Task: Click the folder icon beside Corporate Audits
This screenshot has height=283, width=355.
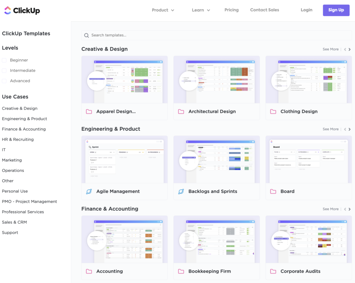Action: (272, 271)
